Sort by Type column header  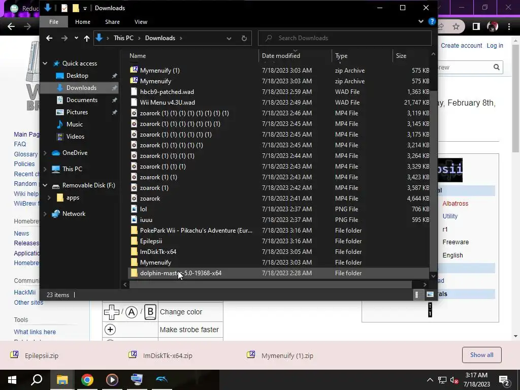coord(341,56)
